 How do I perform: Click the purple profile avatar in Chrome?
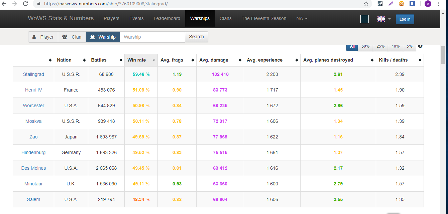[x=428, y=4]
